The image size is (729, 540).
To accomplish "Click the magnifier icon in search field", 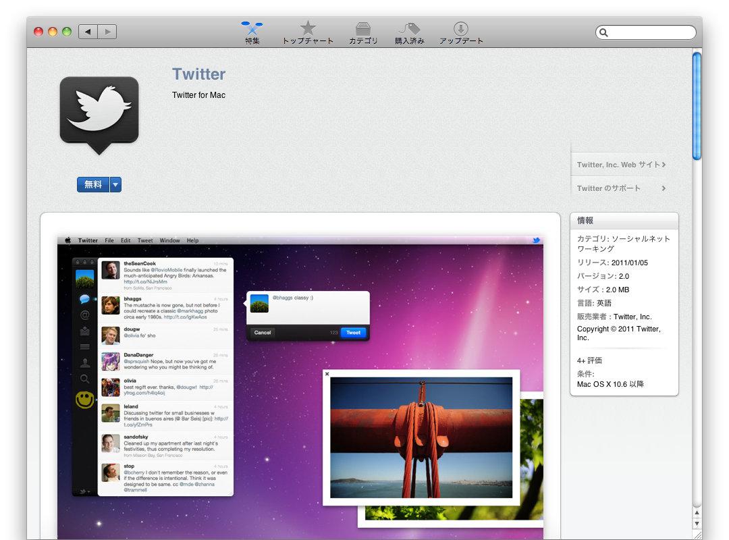I will point(603,32).
